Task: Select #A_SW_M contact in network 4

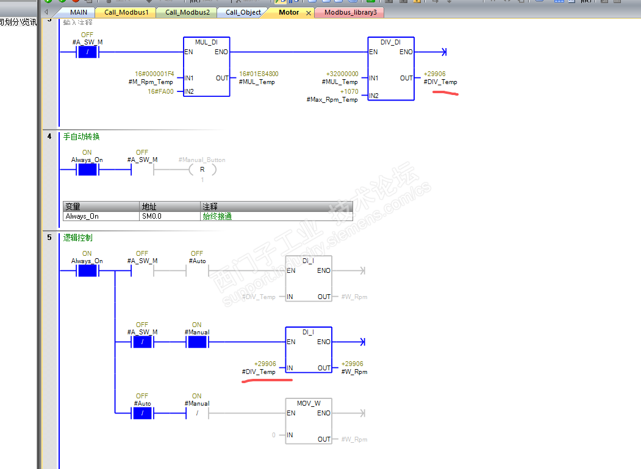Action: [142, 169]
